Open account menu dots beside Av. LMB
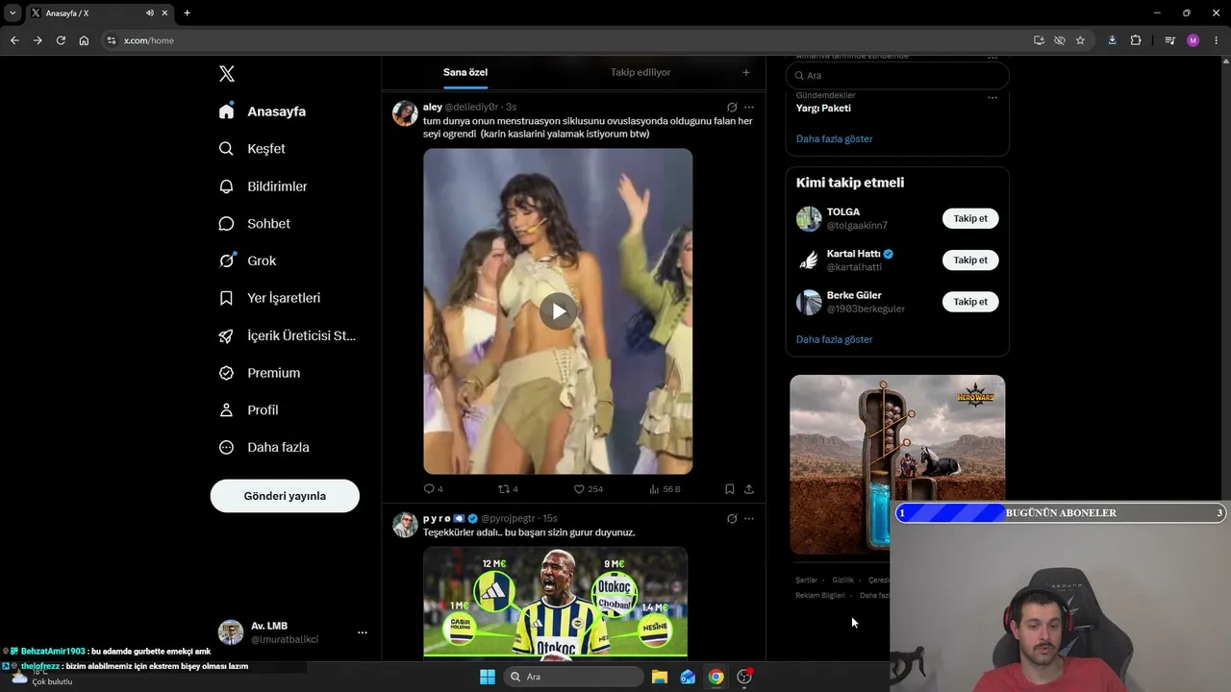 (x=363, y=632)
